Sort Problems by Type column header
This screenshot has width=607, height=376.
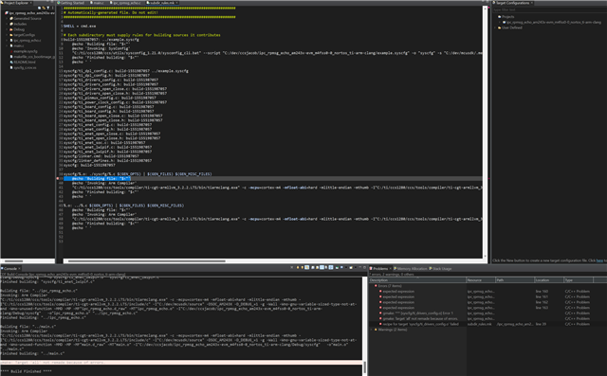[x=579, y=279]
